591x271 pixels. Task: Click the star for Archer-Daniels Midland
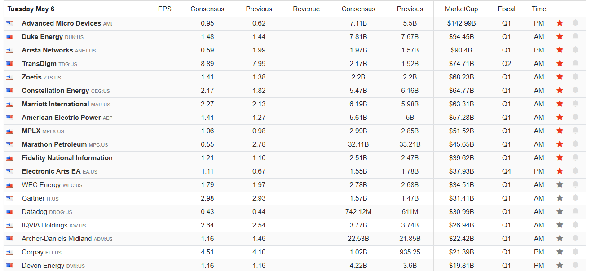(560, 238)
